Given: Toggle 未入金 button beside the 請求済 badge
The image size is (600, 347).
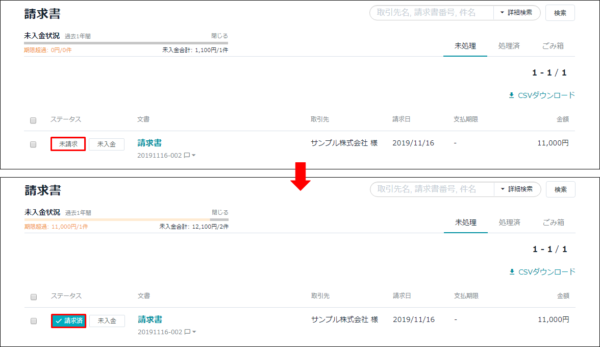Looking at the screenshot, I should click(x=107, y=321).
